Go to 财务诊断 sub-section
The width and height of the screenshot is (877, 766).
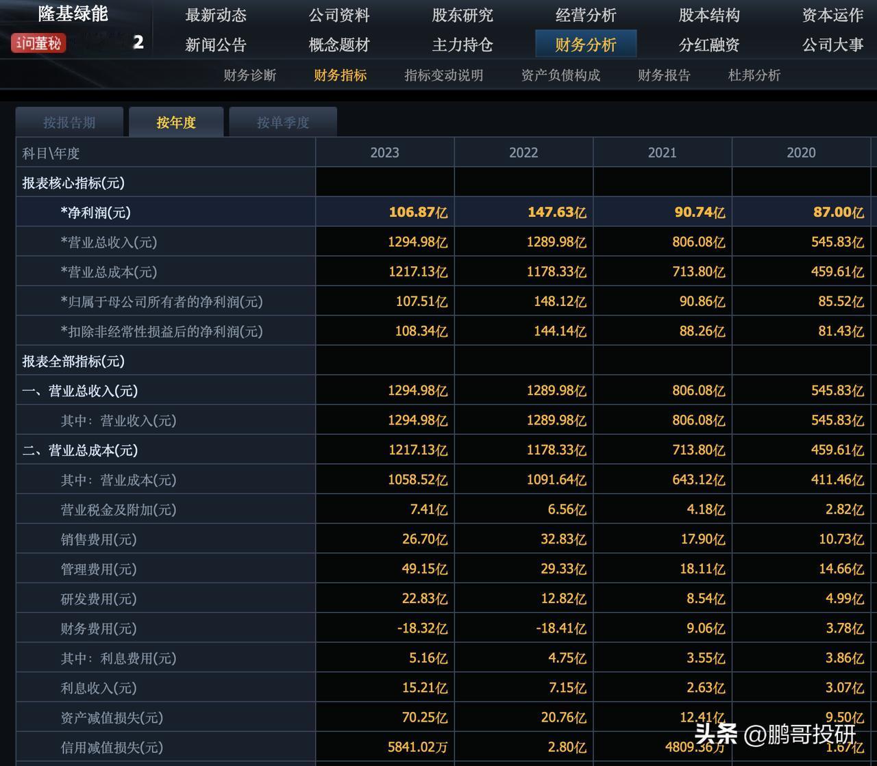(249, 75)
